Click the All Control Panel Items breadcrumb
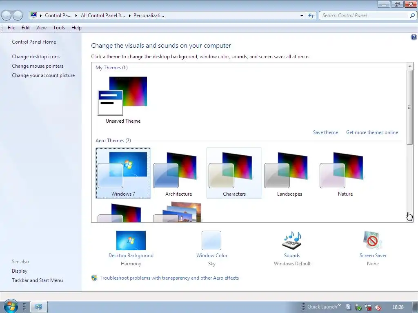The image size is (418, 313). [102, 15]
